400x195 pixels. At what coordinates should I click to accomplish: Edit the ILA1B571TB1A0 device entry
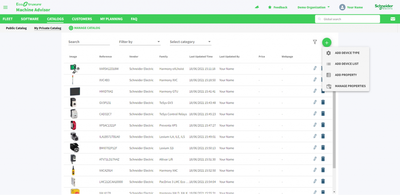315,136
